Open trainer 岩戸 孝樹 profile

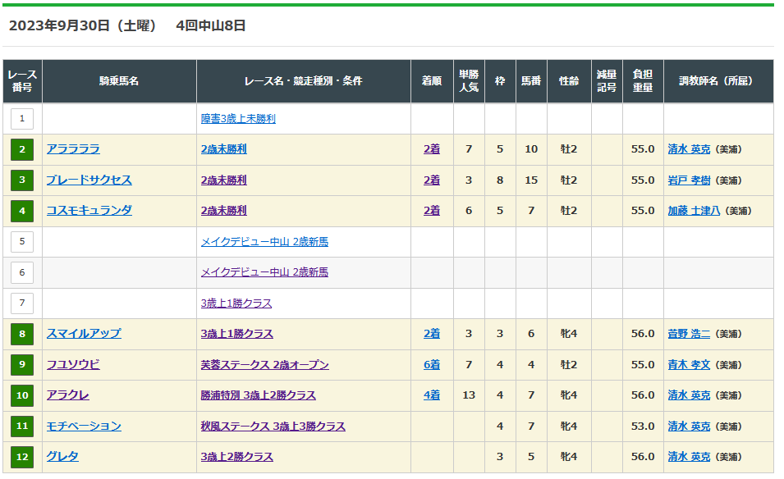[689, 180]
